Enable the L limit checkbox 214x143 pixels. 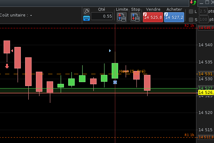pyautogui.click(x=191, y=11)
